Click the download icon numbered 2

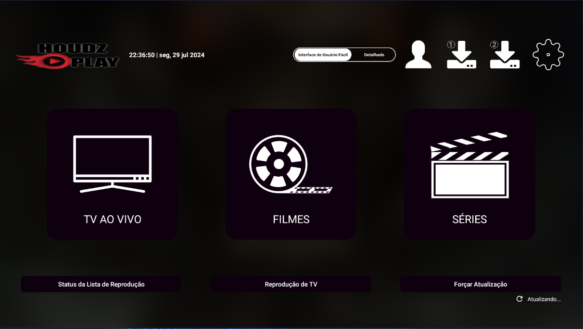pos(505,56)
